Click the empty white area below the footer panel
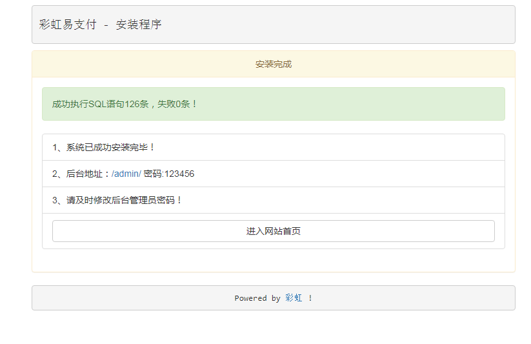The image size is (531, 344). (273, 328)
